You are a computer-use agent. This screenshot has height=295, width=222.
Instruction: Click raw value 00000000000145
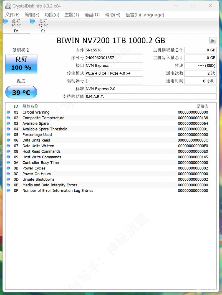[x=193, y=157]
